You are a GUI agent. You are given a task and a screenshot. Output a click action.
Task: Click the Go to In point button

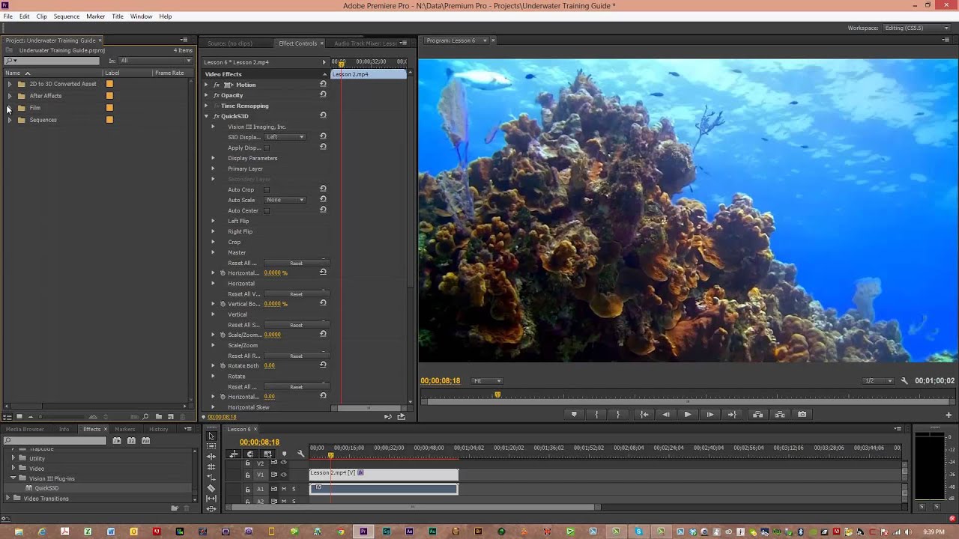click(x=644, y=415)
